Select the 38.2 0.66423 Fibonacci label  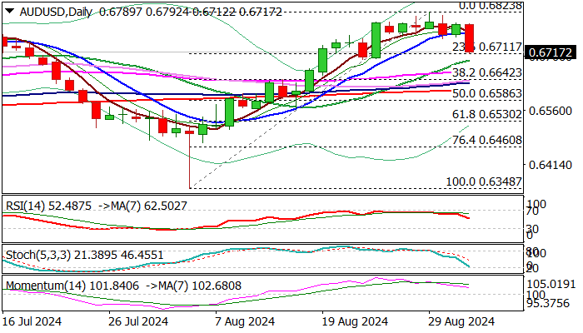tap(487, 72)
